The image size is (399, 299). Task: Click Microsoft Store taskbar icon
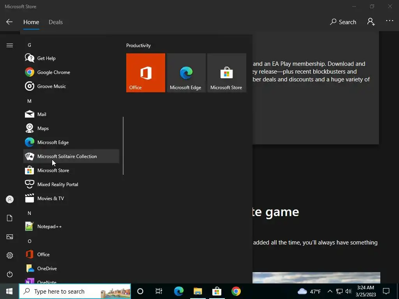pyautogui.click(x=217, y=291)
